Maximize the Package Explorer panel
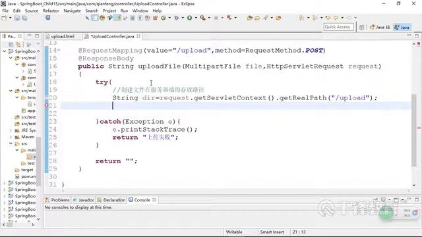The height and width of the screenshot is (237, 422). pyautogui.click(x=37, y=36)
